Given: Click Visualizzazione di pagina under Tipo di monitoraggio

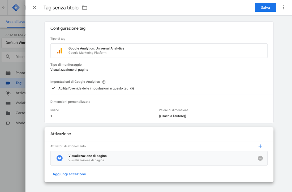Looking at the screenshot, I should pos(69,70).
